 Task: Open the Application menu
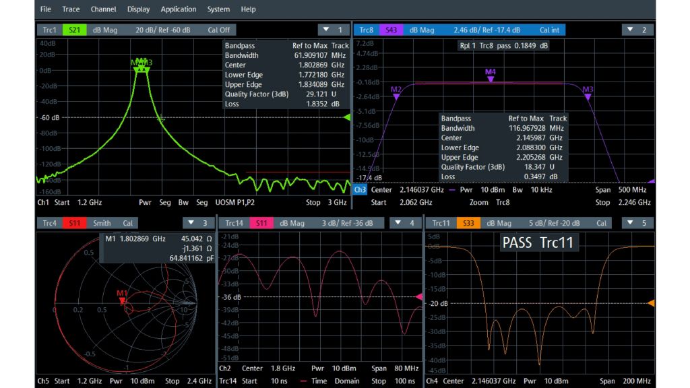tap(178, 9)
